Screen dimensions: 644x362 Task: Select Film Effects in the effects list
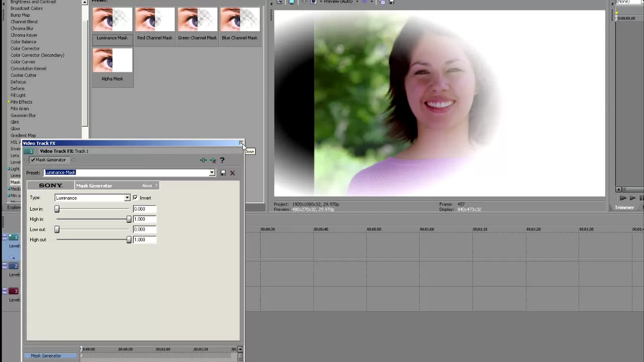click(21, 102)
